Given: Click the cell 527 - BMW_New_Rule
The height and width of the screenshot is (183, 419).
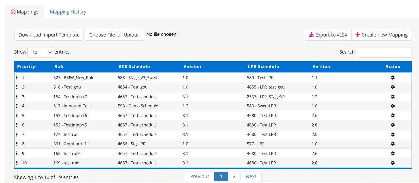Looking at the screenshot, I should 74,78.
